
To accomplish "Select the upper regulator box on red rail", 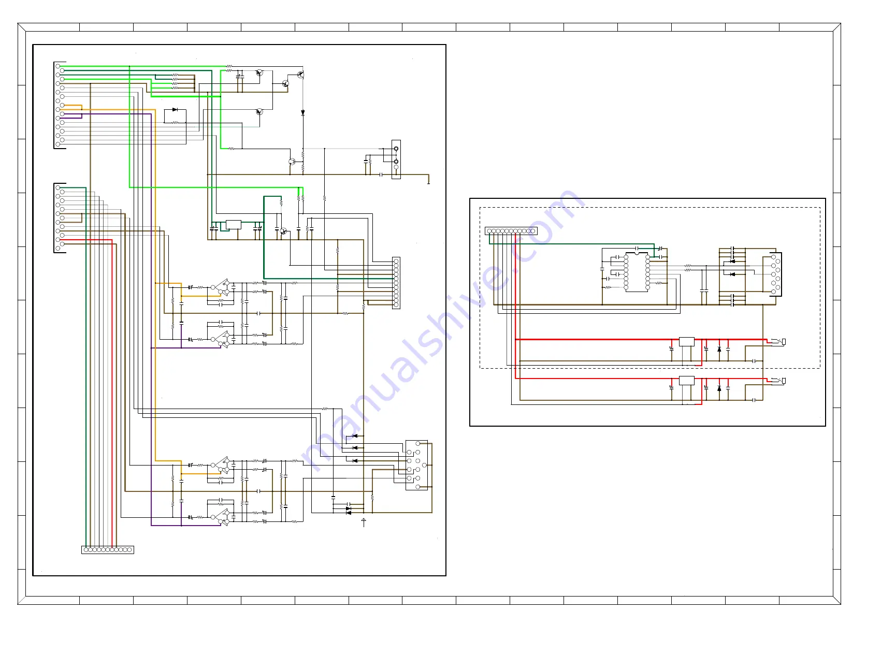I will 687,342.
